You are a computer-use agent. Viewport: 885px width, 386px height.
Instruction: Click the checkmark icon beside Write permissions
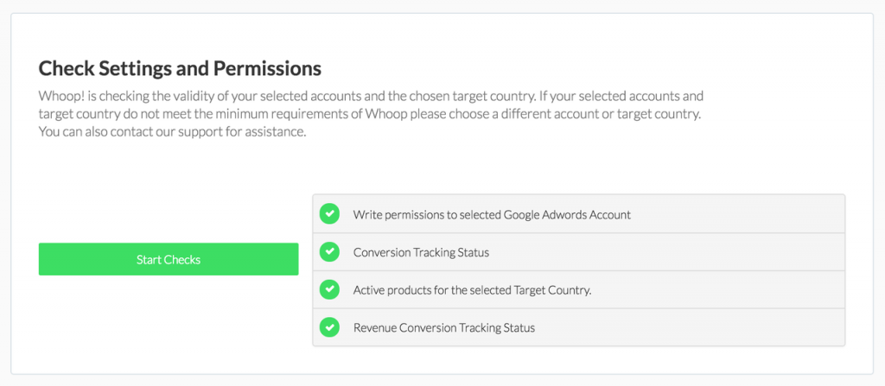click(329, 214)
